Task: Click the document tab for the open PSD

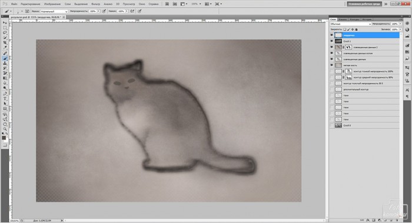Action: pyautogui.click(x=38, y=17)
